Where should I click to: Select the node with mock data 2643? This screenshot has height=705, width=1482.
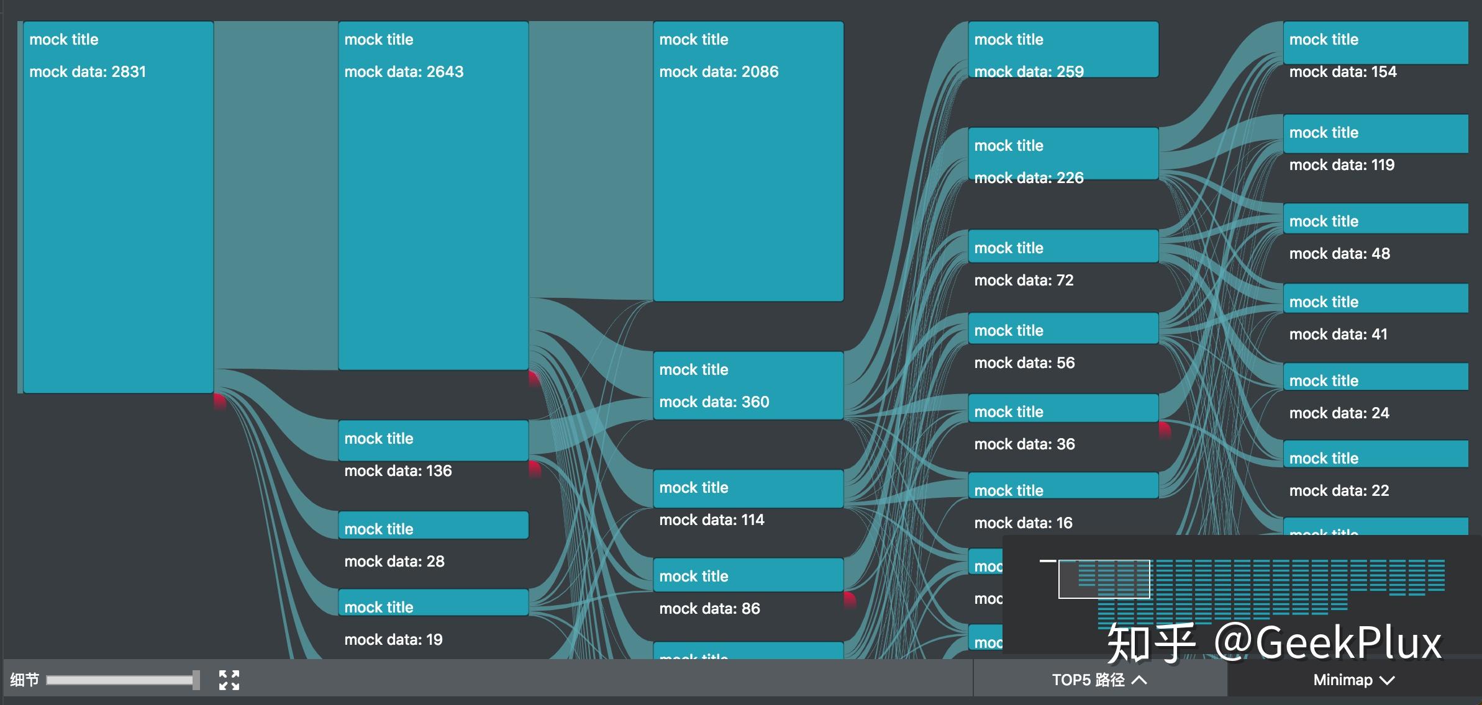(433, 195)
